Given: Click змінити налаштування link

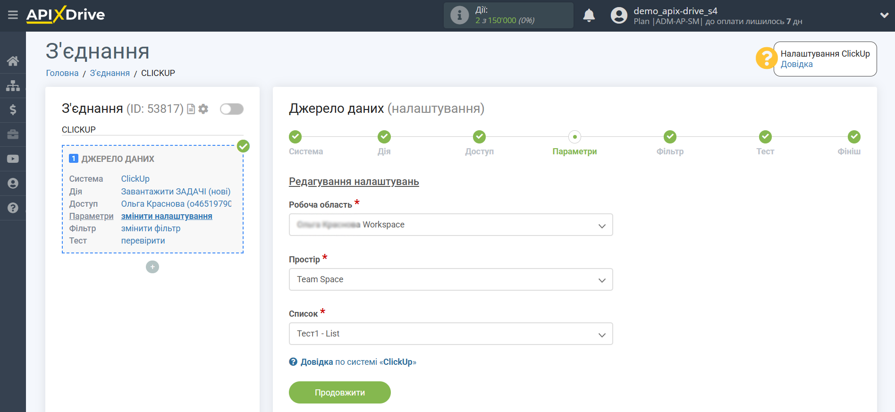Looking at the screenshot, I should point(167,216).
